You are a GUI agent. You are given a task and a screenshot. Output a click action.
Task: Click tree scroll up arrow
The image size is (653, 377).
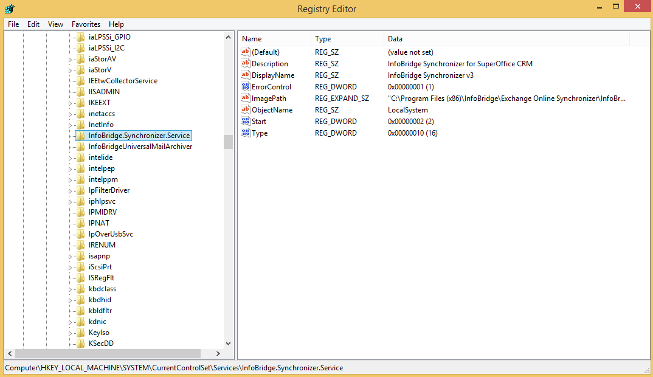click(x=228, y=37)
